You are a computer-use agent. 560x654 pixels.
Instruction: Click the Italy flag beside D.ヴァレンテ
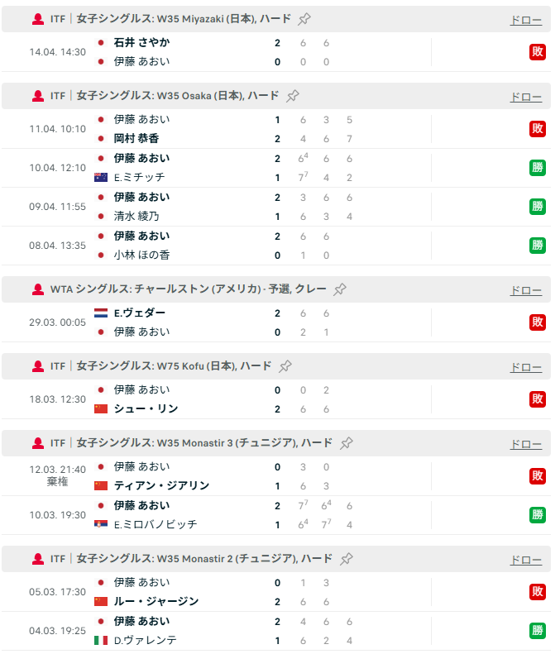[101, 640]
